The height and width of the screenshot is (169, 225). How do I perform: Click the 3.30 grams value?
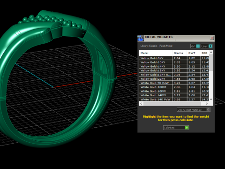pos(177,66)
